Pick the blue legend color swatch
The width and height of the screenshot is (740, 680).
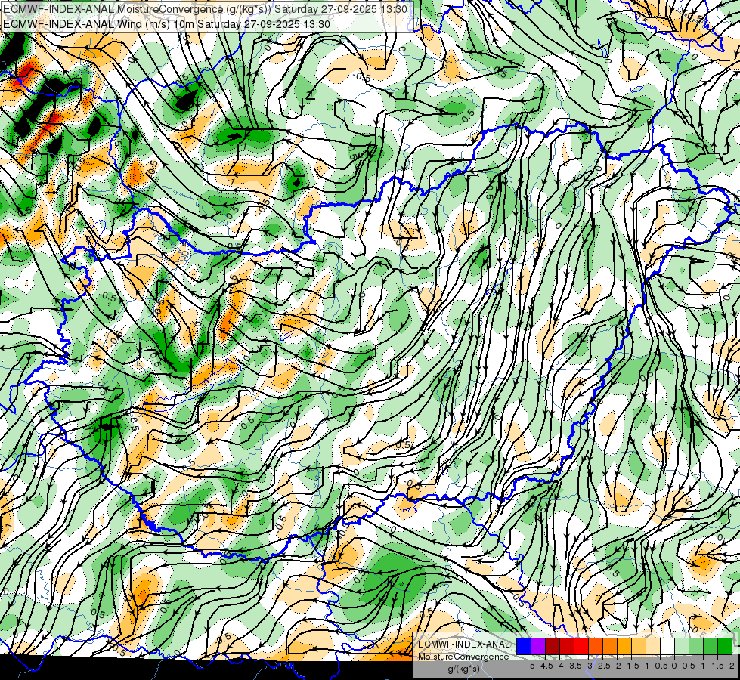coord(524,647)
